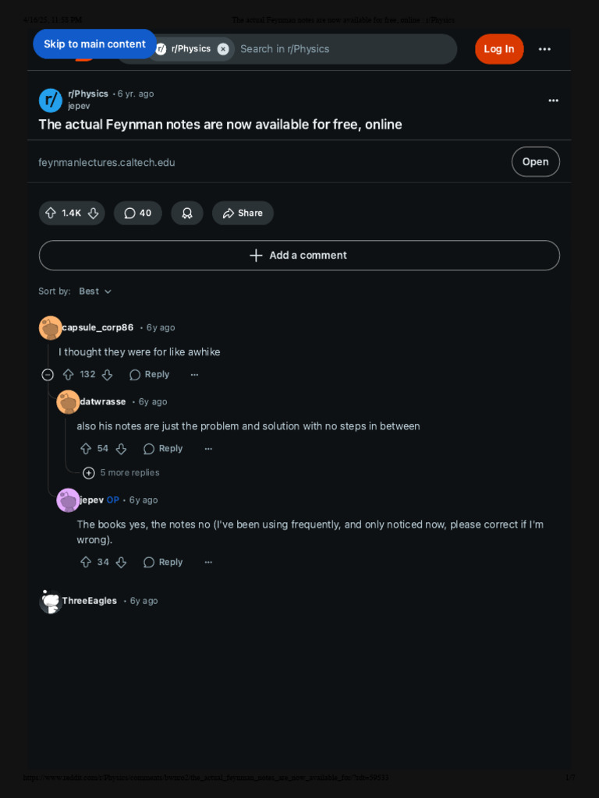Open the feynmanlectures.caltech.edu link
599x798 pixels.
107,162
